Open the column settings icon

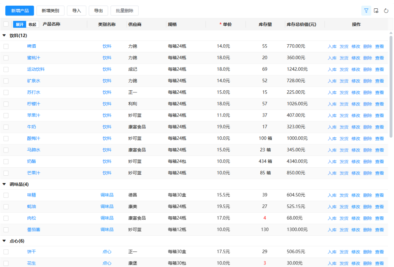(376, 11)
